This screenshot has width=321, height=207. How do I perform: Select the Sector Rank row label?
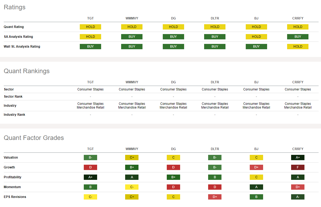(13, 97)
